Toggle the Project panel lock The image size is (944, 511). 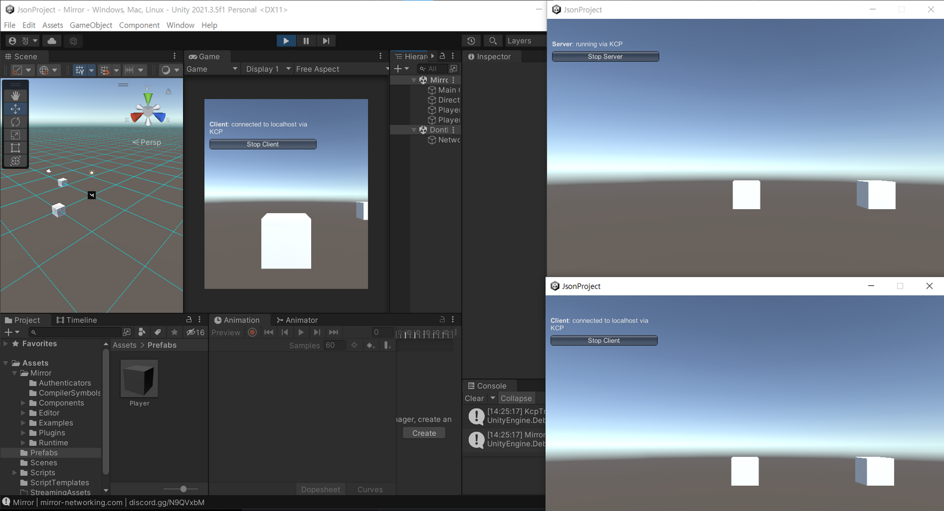[189, 320]
